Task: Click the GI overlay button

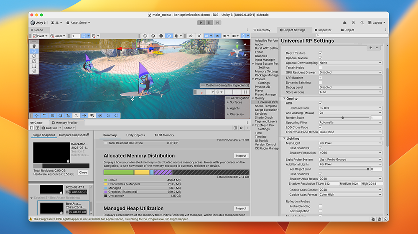Action: (x=108, y=116)
